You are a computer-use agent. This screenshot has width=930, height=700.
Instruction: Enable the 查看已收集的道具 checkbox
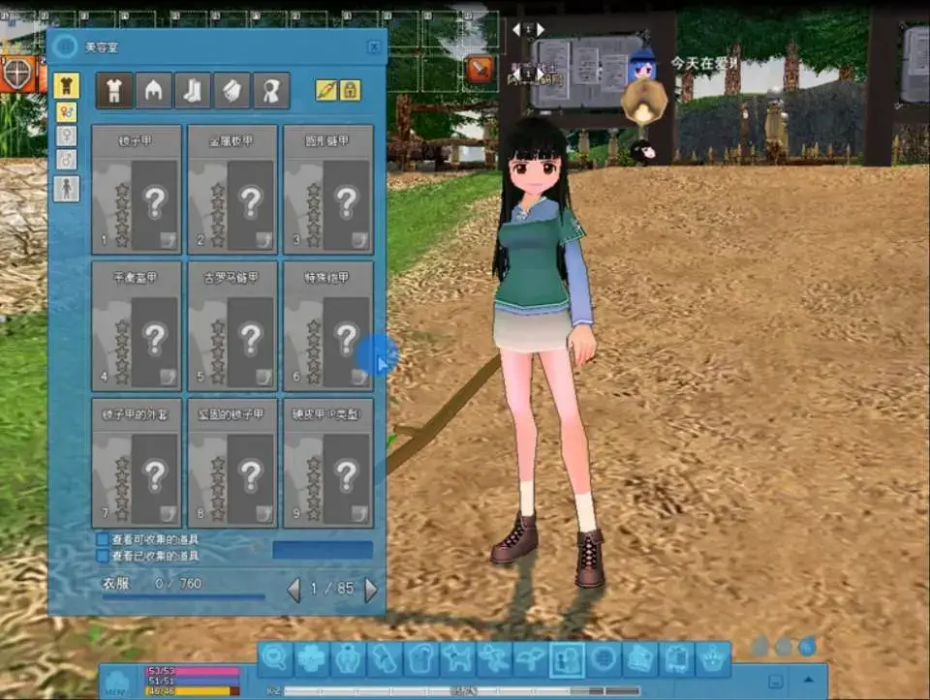pos(100,556)
